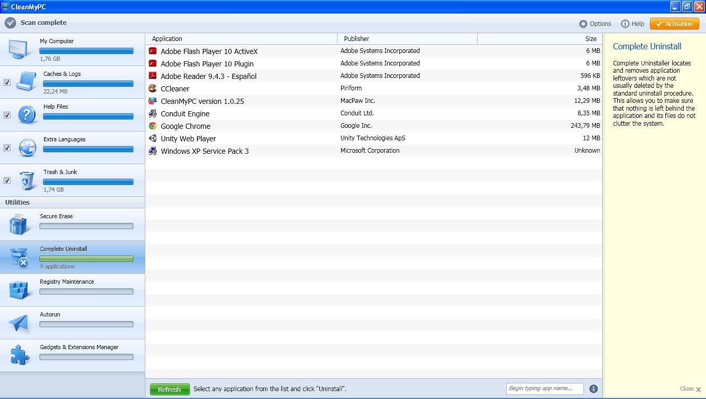Click the Unity Web Player icon
Screen dimensions: 706x399
[153, 138]
